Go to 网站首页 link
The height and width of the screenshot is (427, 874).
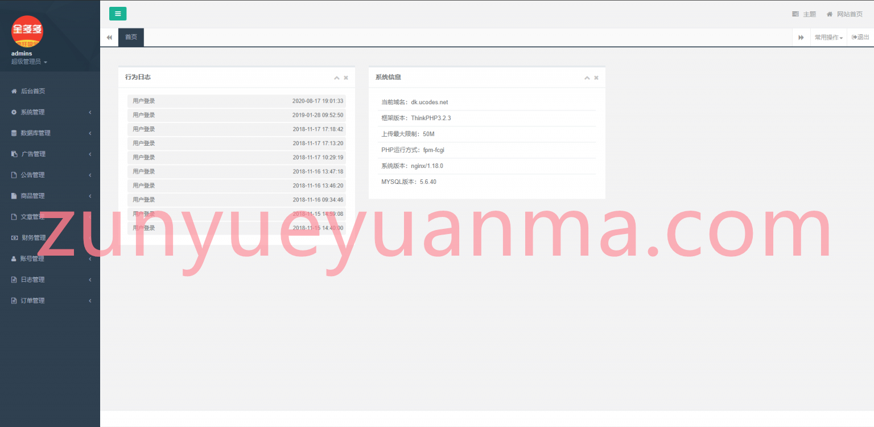point(844,14)
